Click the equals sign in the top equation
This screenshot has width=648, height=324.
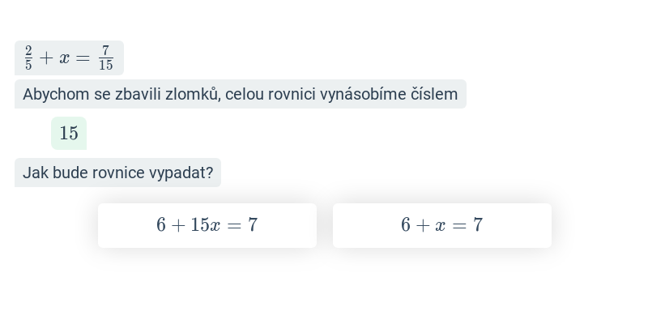(x=83, y=58)
